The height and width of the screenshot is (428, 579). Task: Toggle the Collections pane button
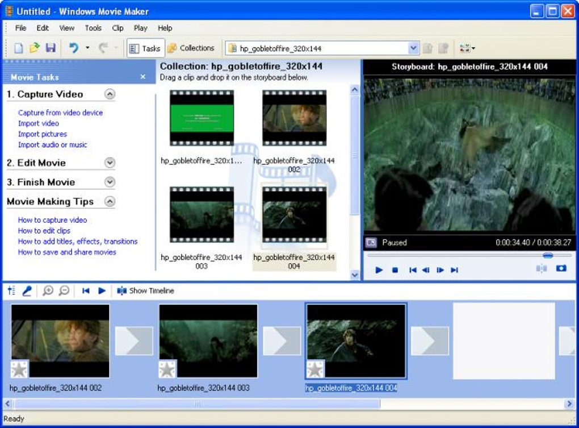[x=191, y=48]
